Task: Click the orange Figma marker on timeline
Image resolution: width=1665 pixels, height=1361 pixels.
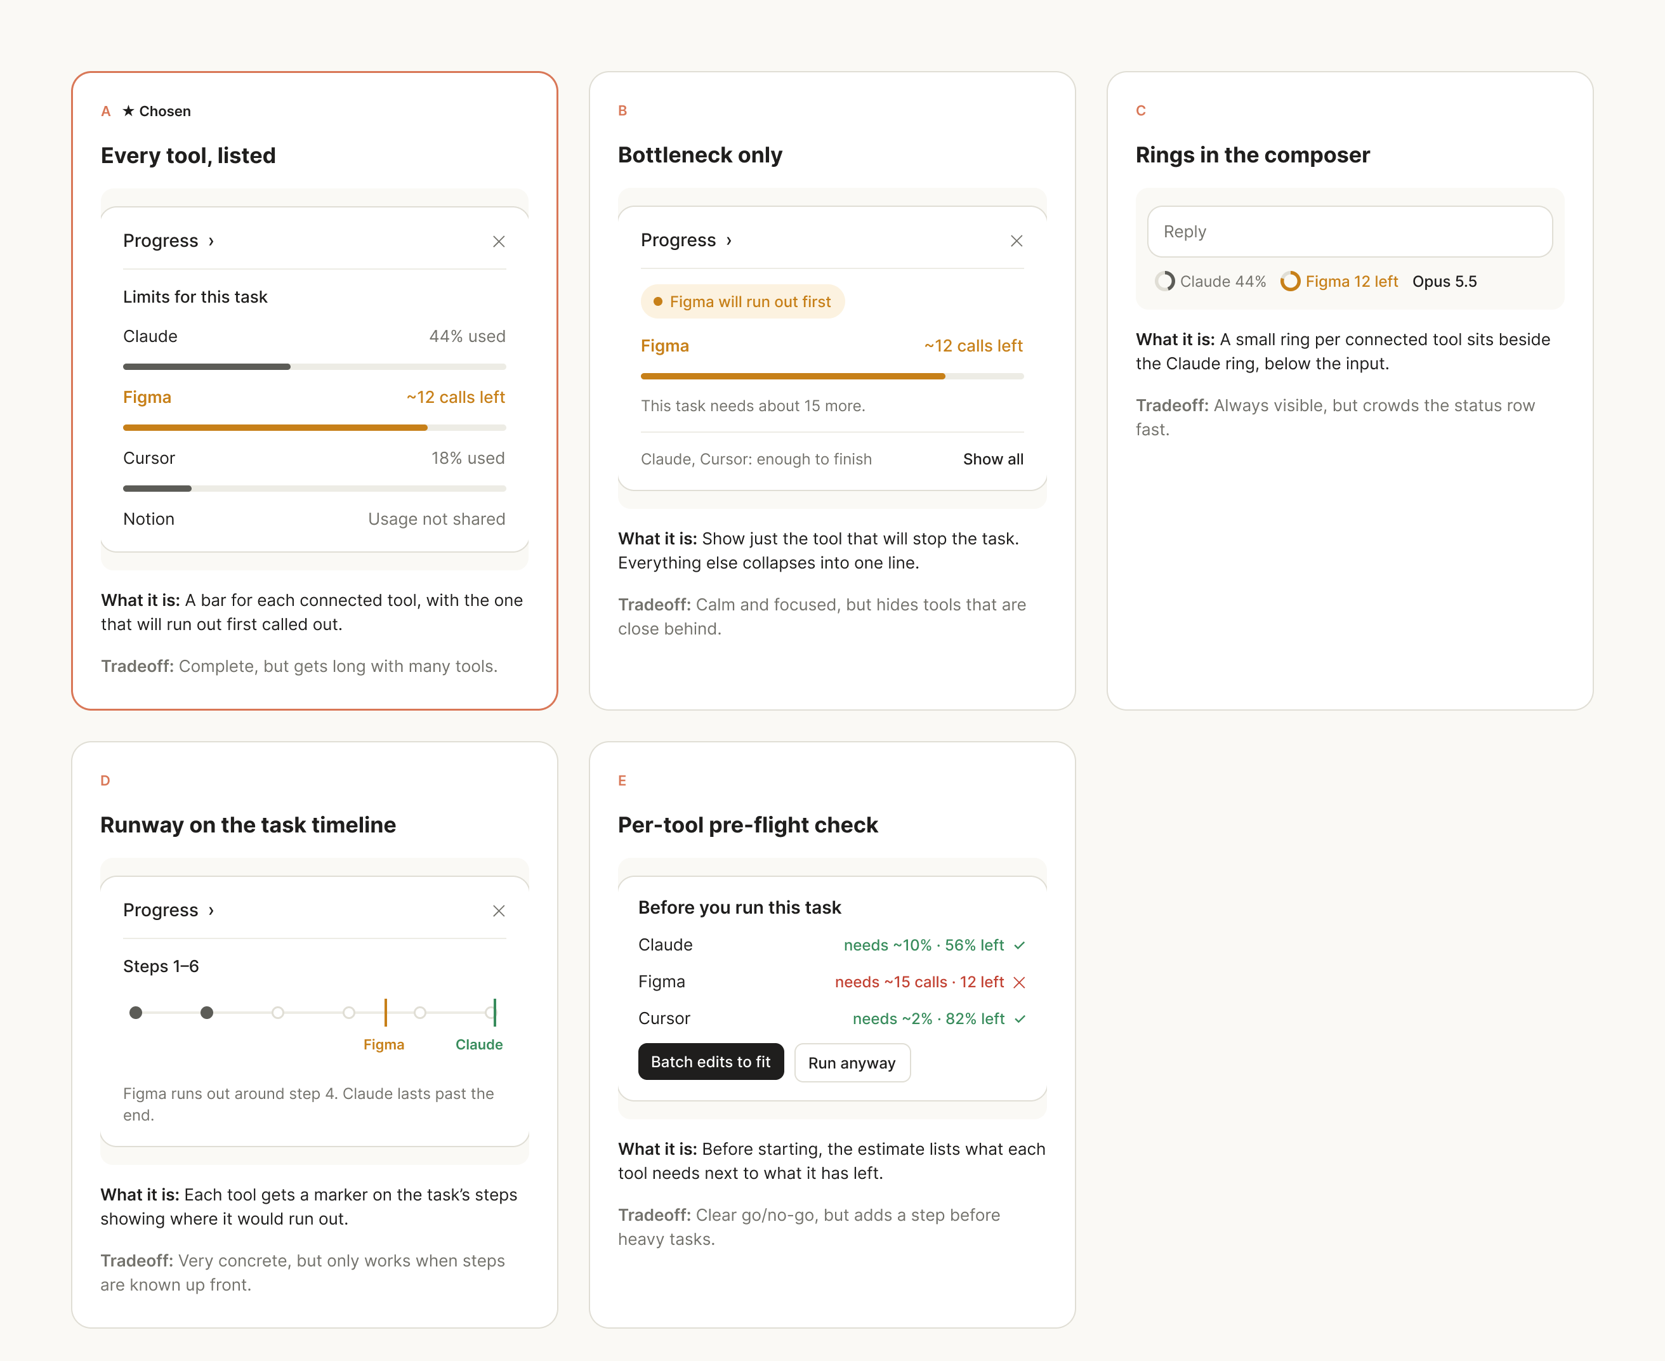Action: (x=386, y=1013)
